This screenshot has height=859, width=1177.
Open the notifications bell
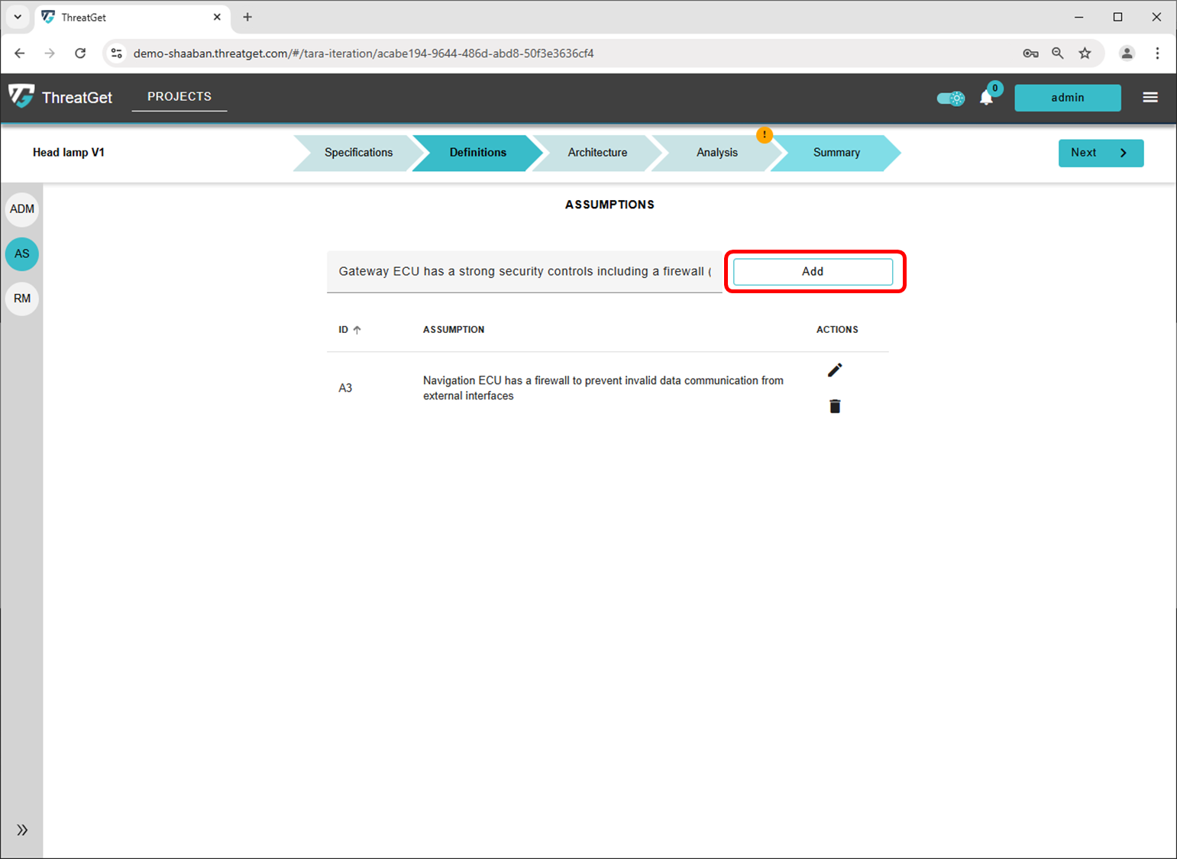click(986, 98)
